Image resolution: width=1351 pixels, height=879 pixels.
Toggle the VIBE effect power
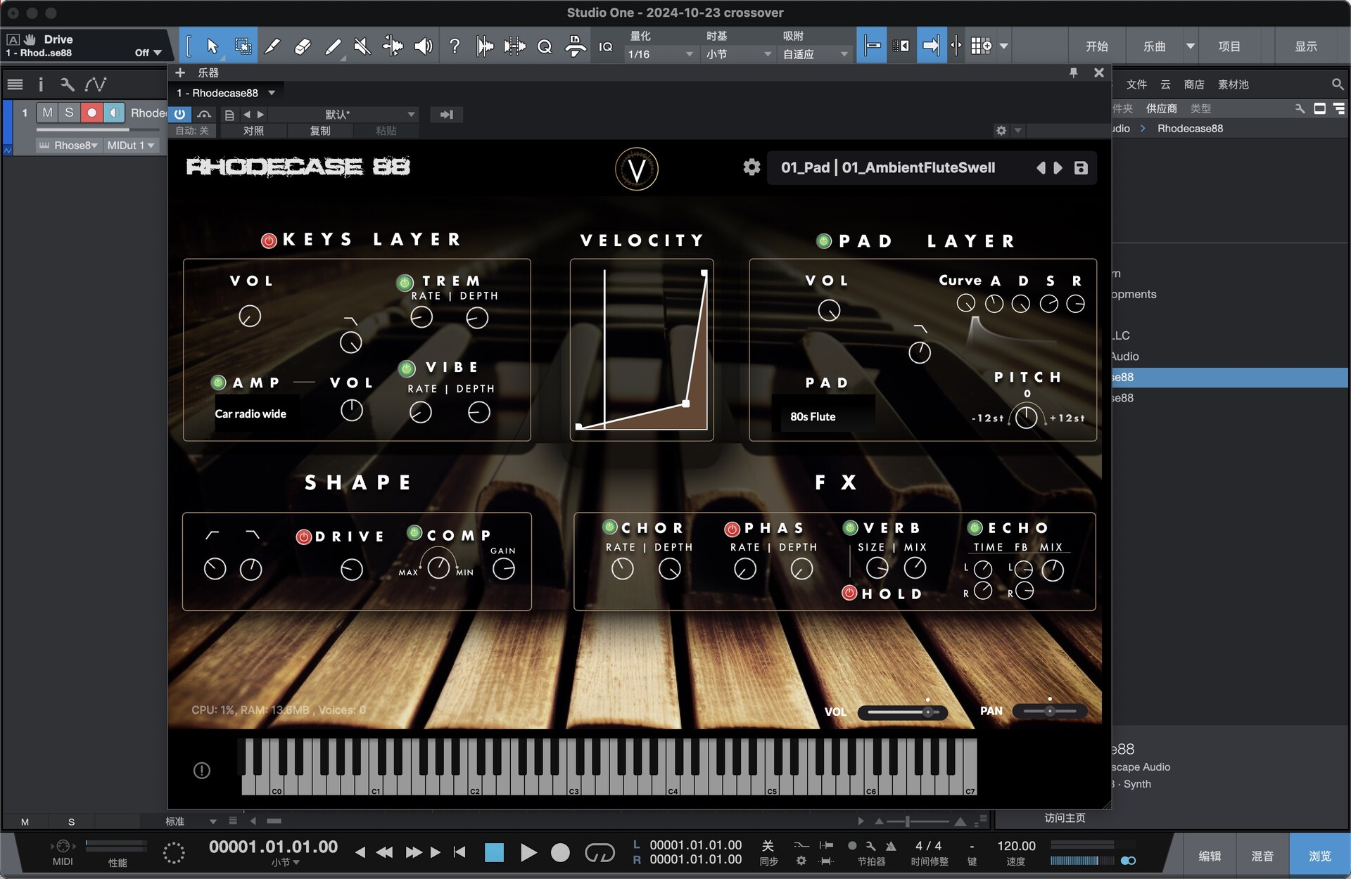pos(407,368)
